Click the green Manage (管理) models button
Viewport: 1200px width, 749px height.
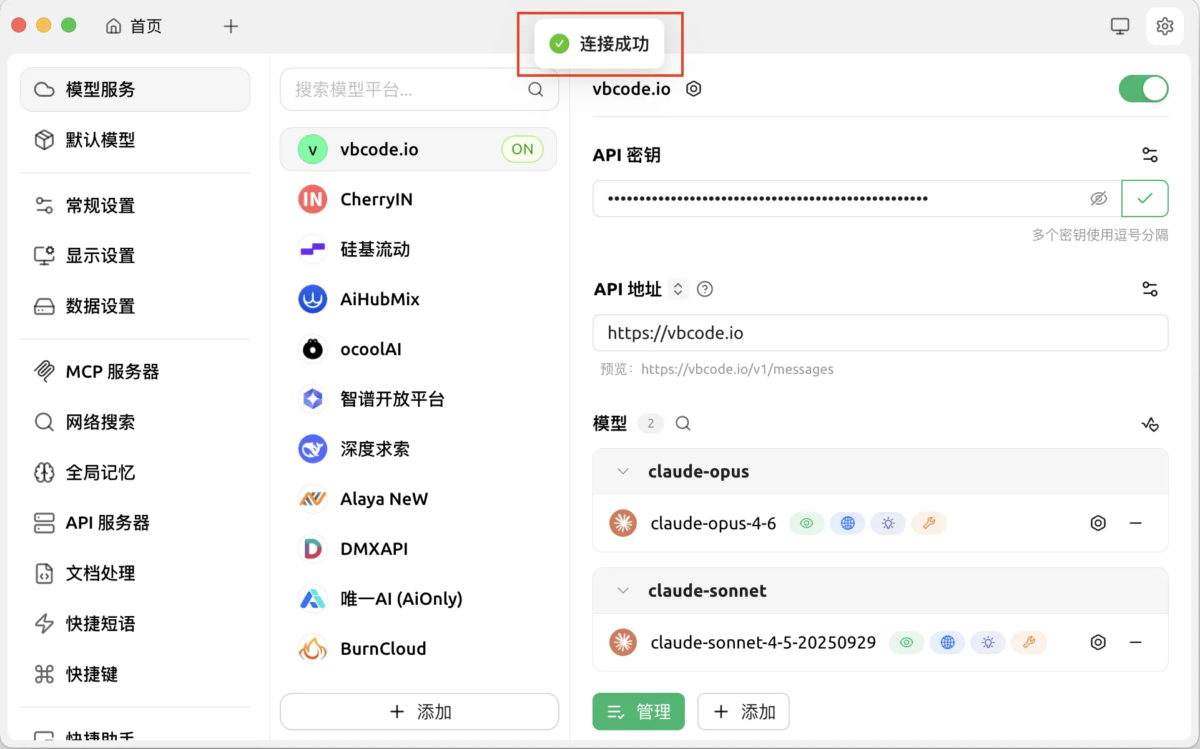[639, 712]
